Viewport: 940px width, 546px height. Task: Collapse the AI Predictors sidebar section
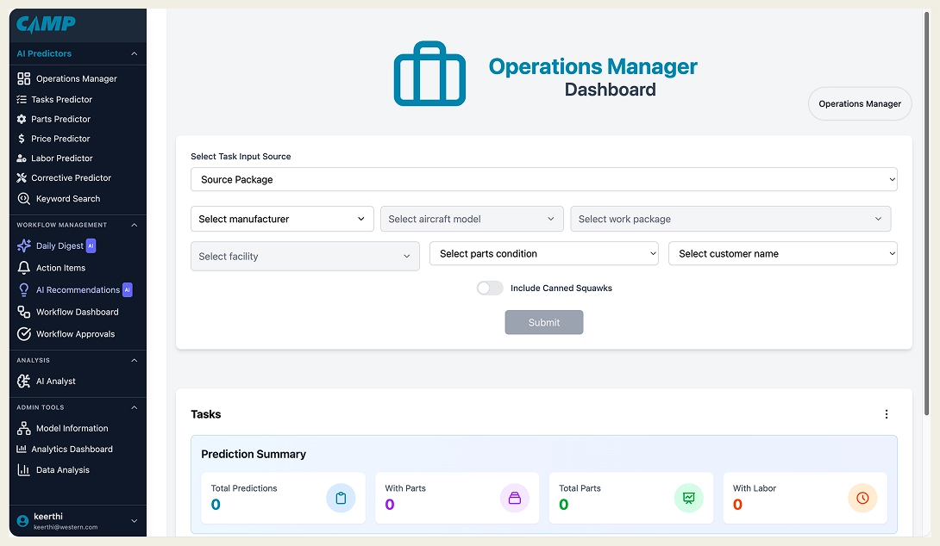pos(134,53)
